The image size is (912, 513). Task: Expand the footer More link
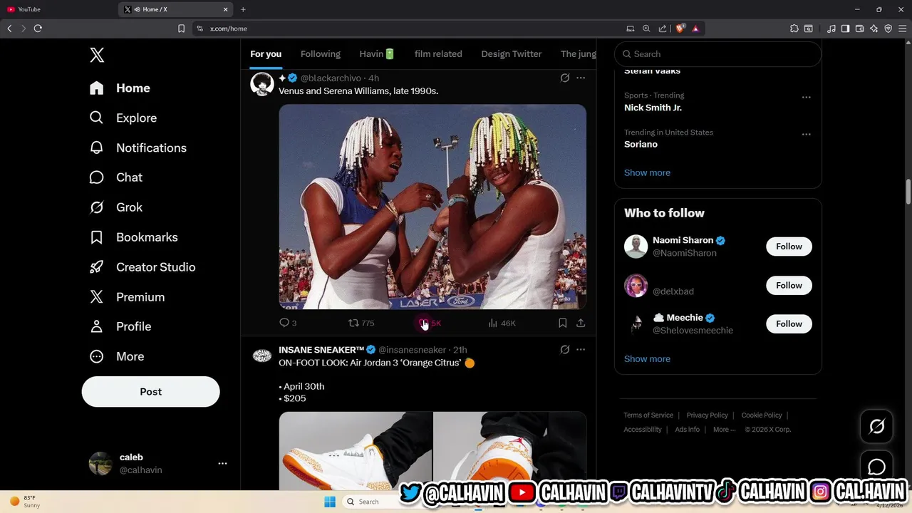click(x=725, y=430)
